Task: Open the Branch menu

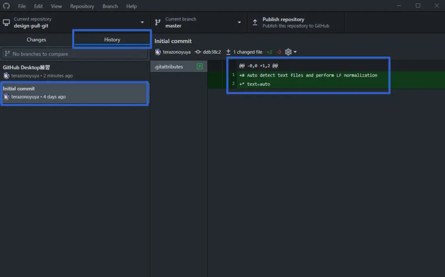Action: pyautogui.click(x=110, y=6)
